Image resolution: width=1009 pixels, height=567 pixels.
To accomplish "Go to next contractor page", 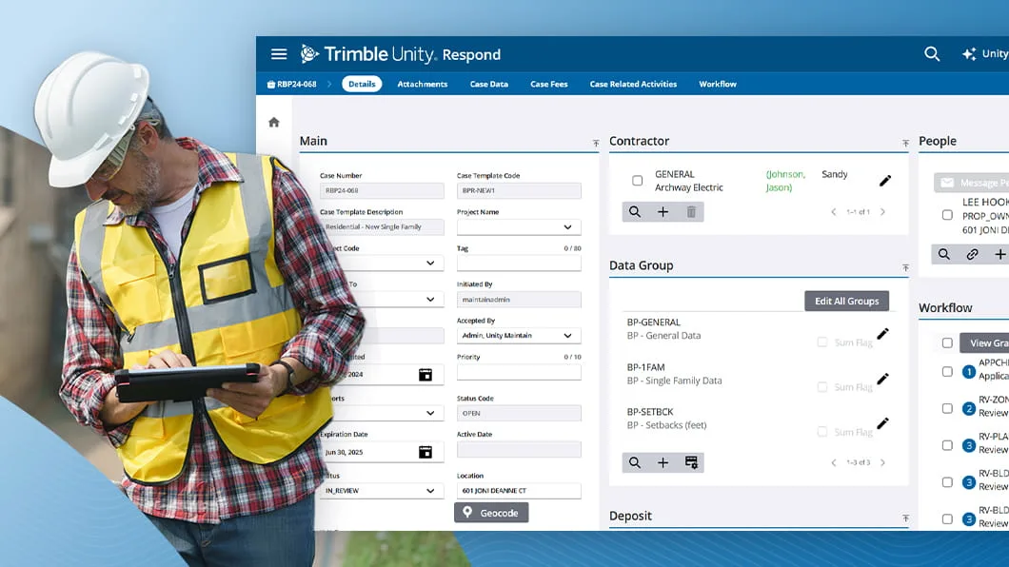I will pyautogui.click(x=883, y=211).
